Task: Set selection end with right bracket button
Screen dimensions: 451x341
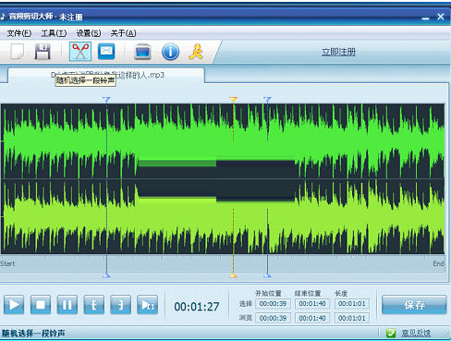Action: coord(120,305)
